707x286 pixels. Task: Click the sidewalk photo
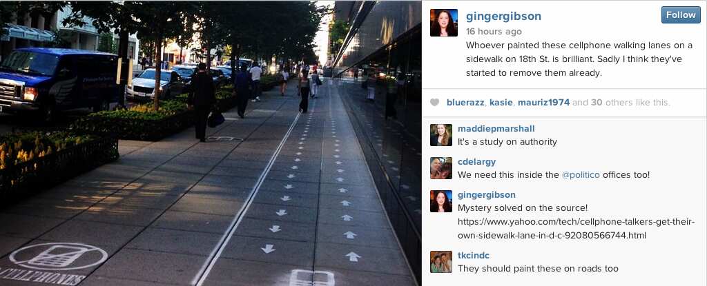pyautogui.click(x=211, y=143)
